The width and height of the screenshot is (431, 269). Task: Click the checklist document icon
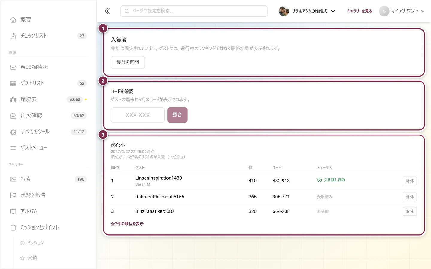pyautogui.click(x=13, y=36)
